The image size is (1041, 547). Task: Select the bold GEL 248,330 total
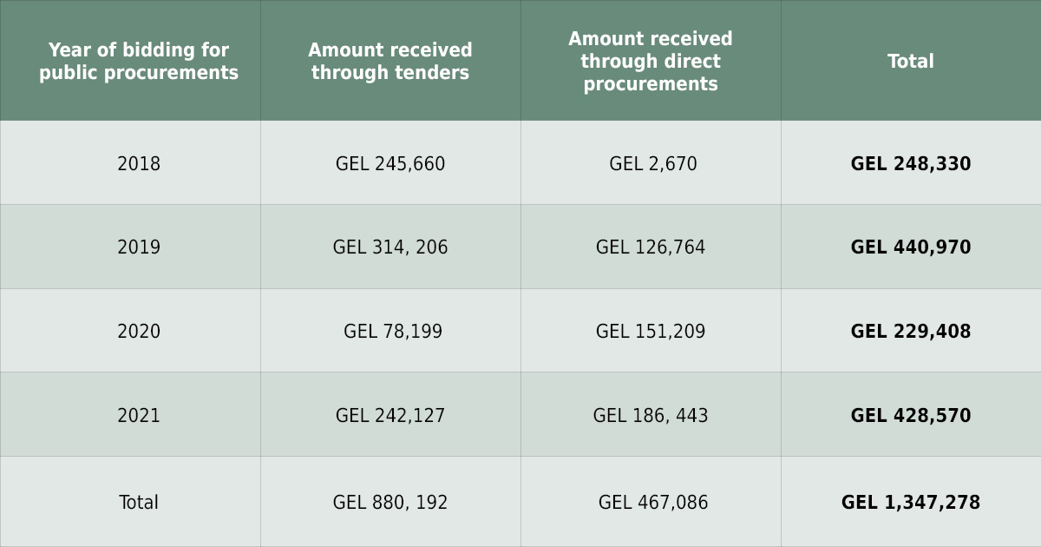[911, 164]
